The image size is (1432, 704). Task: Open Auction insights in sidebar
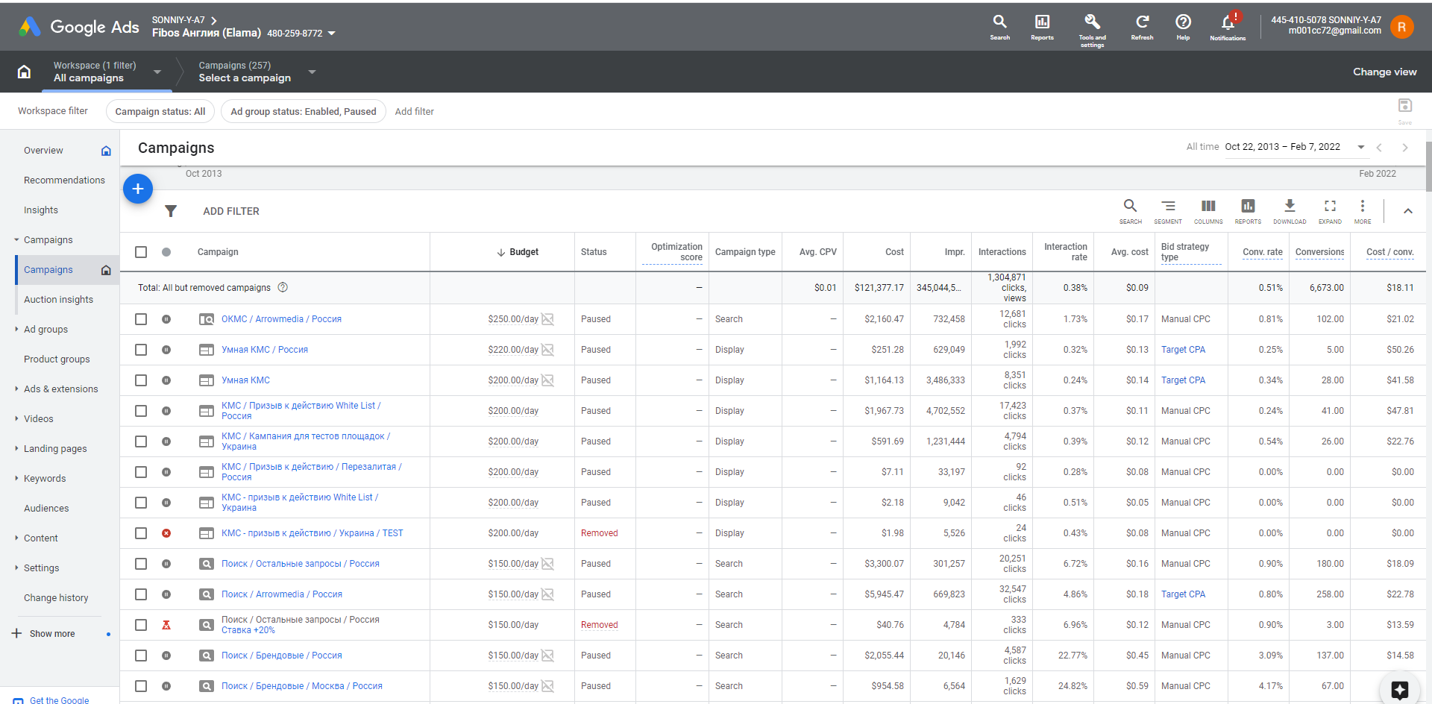tap(58, 299)
